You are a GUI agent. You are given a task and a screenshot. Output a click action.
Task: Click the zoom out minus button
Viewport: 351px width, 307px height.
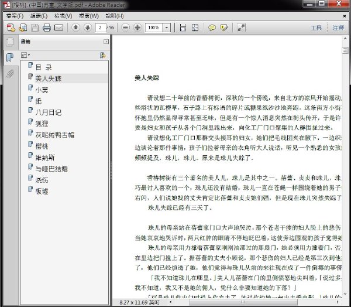coord(125,28)
